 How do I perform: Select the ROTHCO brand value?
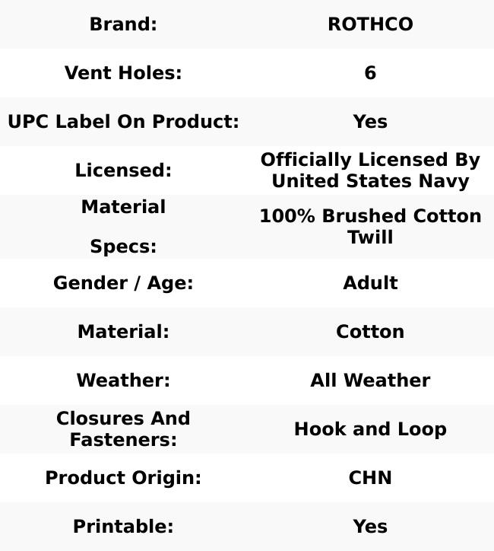coord(370,24)
